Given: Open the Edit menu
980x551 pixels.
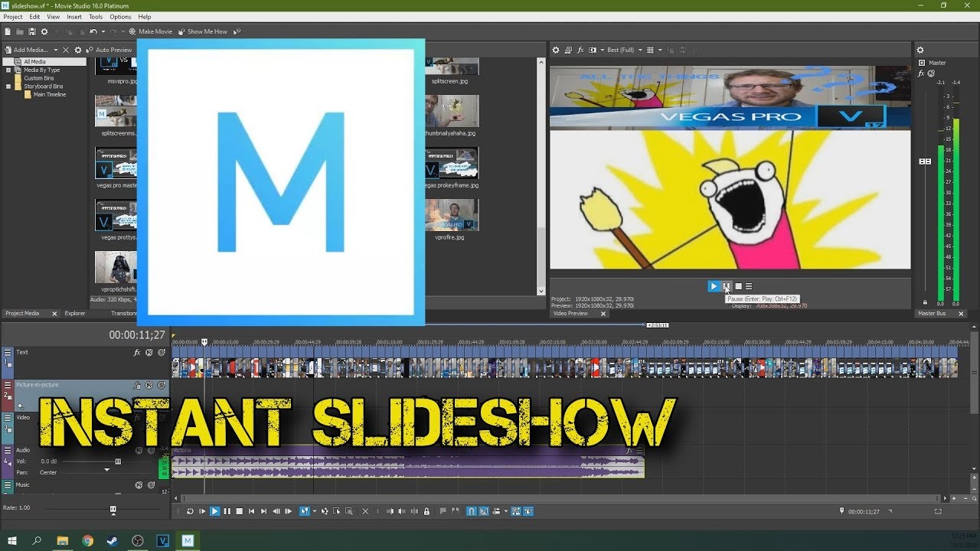Looking at the screenshot, I should point(35,17).
